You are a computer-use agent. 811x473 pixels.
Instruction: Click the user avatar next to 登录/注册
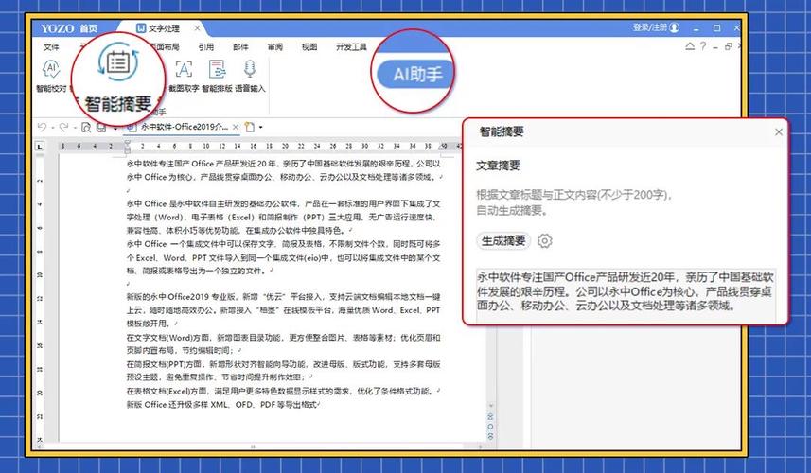point(674,28)
